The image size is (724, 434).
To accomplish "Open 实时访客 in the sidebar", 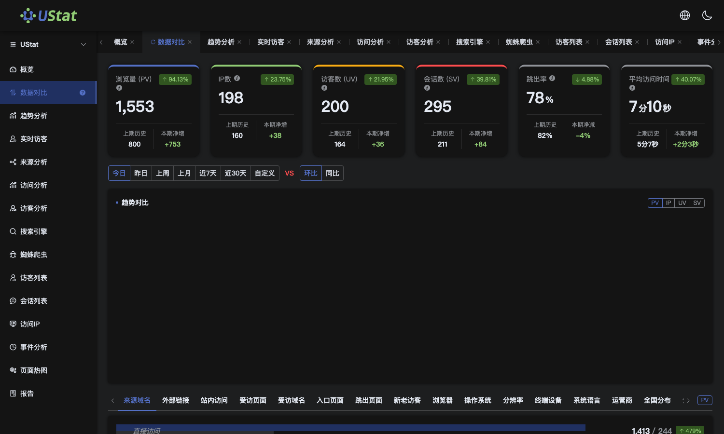I will click(x=48, y=139).
